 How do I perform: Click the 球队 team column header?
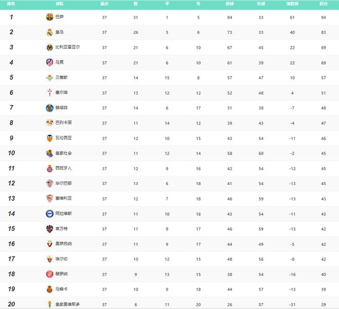coord(60,4)
